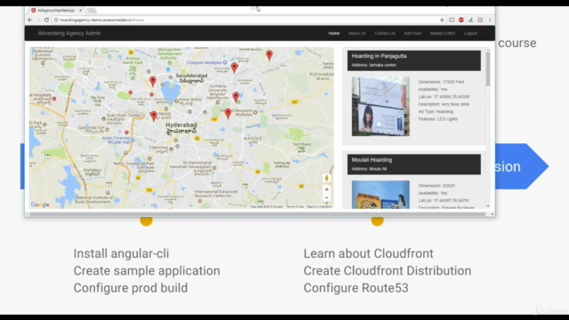Click Description: very busy area text
The image size is (569, 320).
click(x=444, y=104)
